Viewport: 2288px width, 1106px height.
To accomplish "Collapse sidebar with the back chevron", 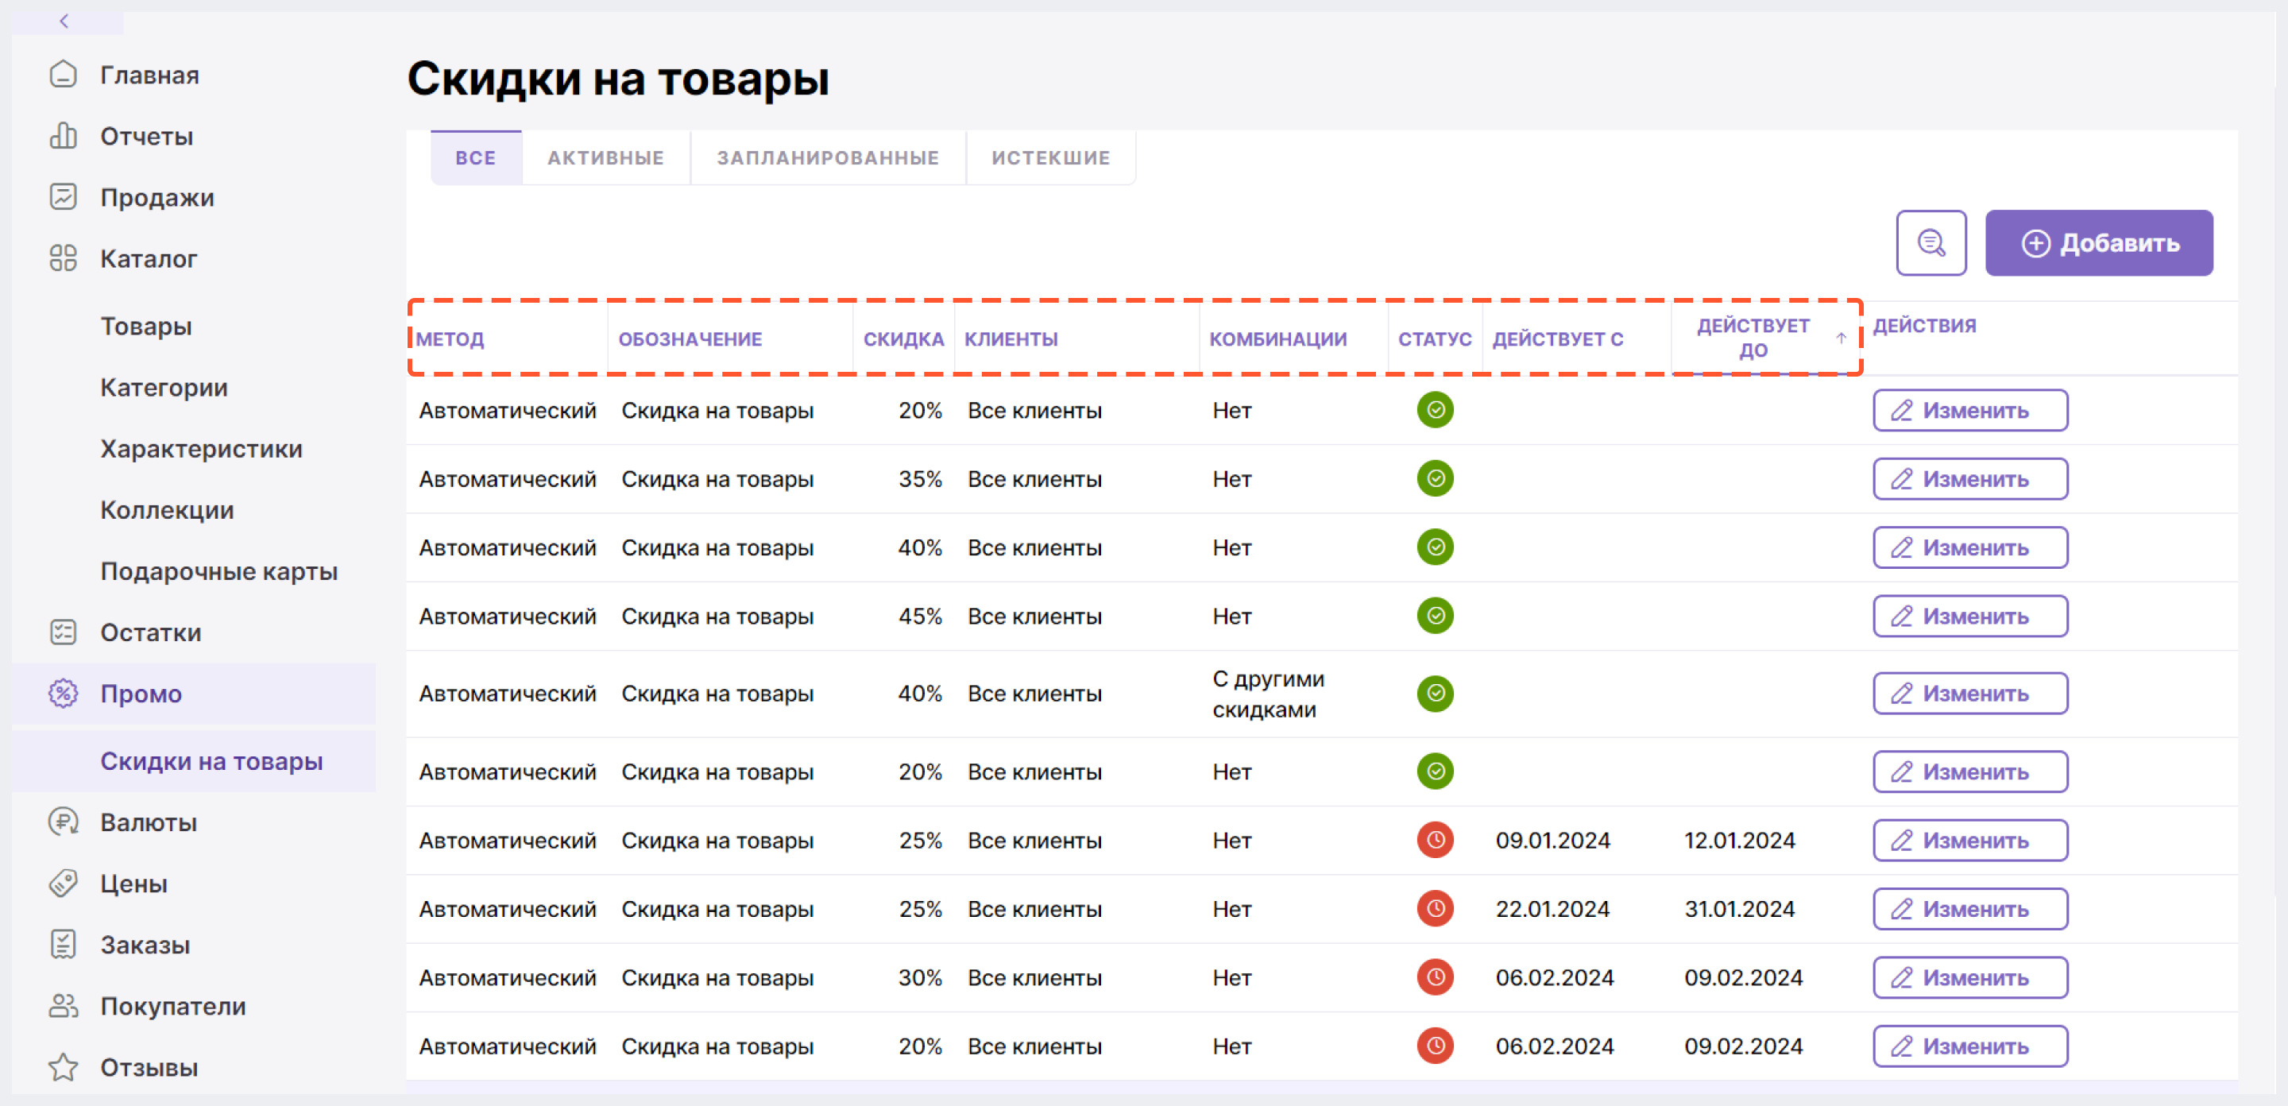I will (x=64, y=21).
